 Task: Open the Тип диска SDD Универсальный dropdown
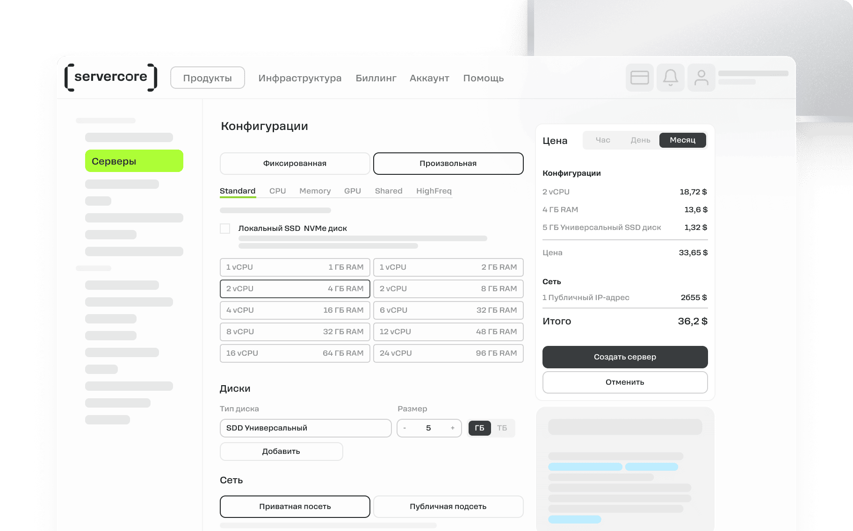pyautogui.click(x=305, y=428)
